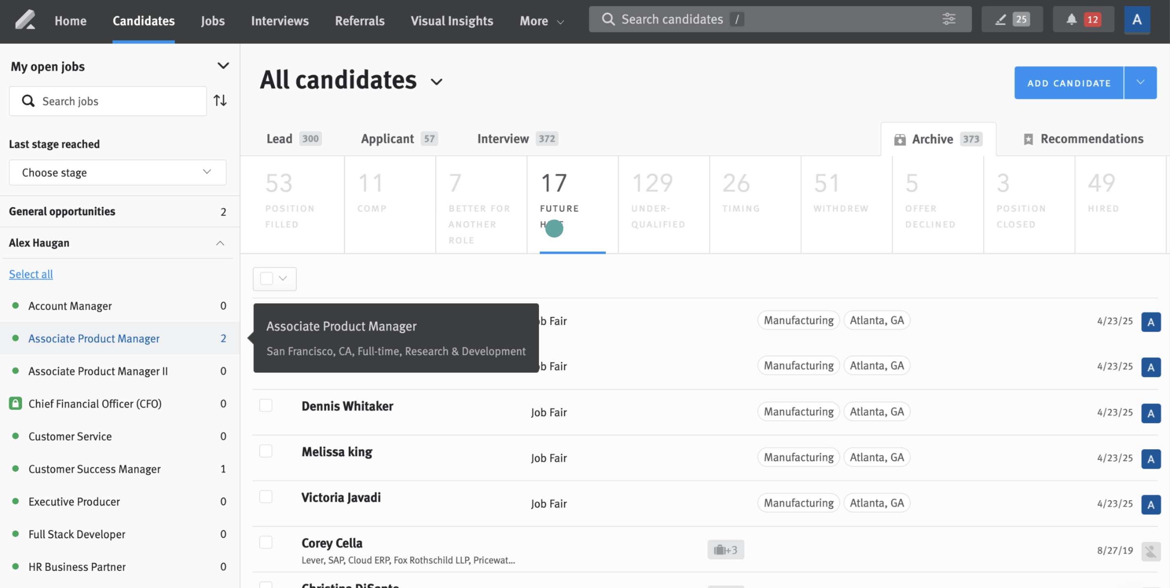
Task: Click the Select all link
Action: point(31,274)
